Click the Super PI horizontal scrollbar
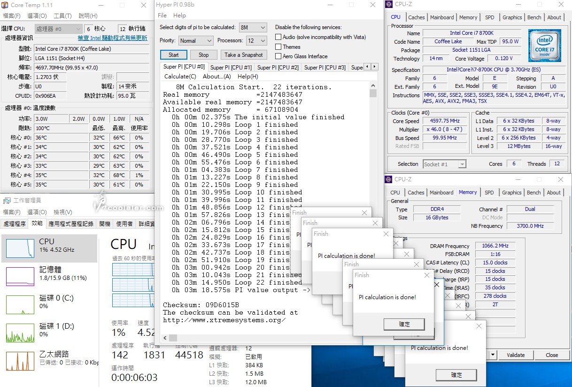Viewport: 572px width, 387px height. pyautogui.click(x=265, y=338)
